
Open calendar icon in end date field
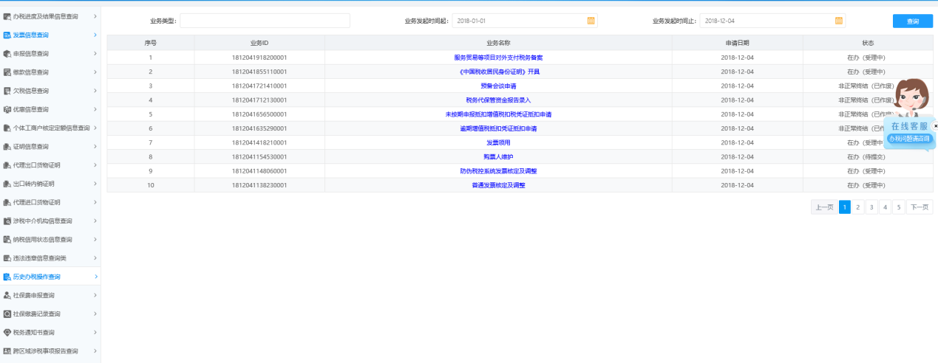[838, 21]
